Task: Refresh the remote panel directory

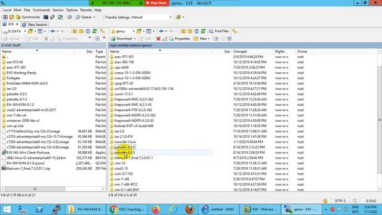Action: pyautogui.click(x=203, y=31)
